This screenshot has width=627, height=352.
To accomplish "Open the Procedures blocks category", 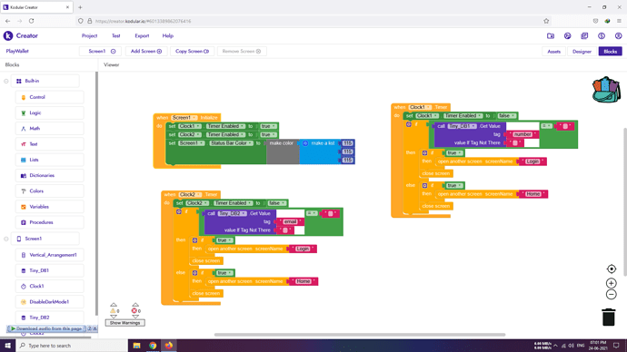I will pos(49,222).
